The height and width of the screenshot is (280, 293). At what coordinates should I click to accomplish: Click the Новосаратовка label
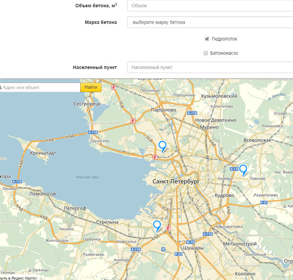coord(228,227)
